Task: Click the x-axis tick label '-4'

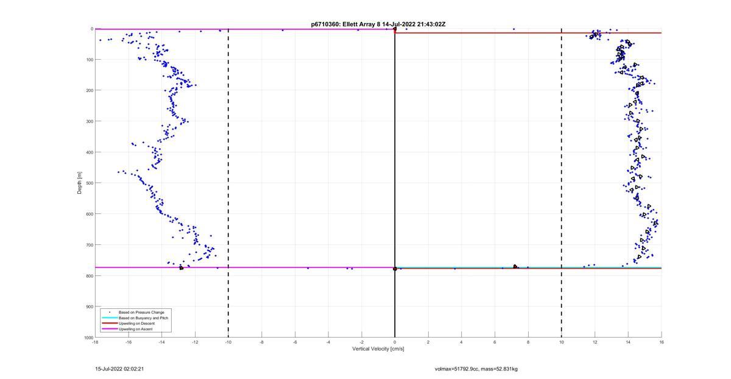Action: [x=328, y=342]
